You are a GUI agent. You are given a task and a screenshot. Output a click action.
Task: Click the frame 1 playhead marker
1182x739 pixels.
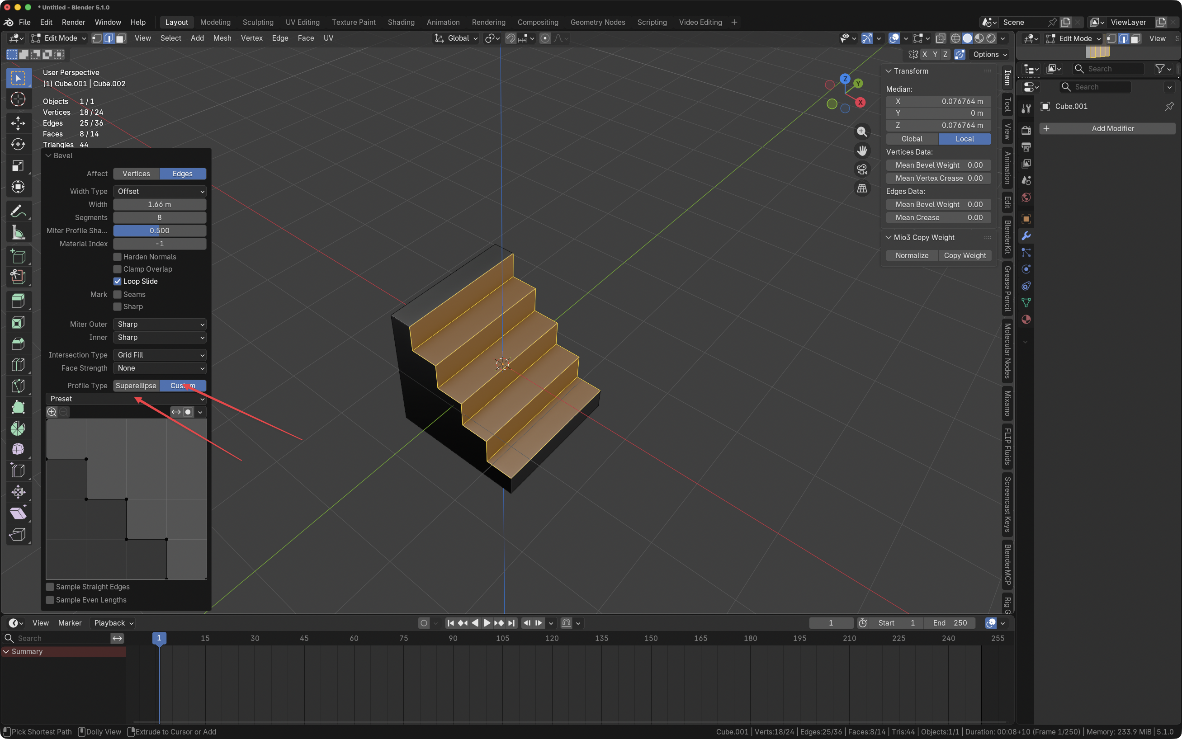pyautogui.click(x=159, y=638)
